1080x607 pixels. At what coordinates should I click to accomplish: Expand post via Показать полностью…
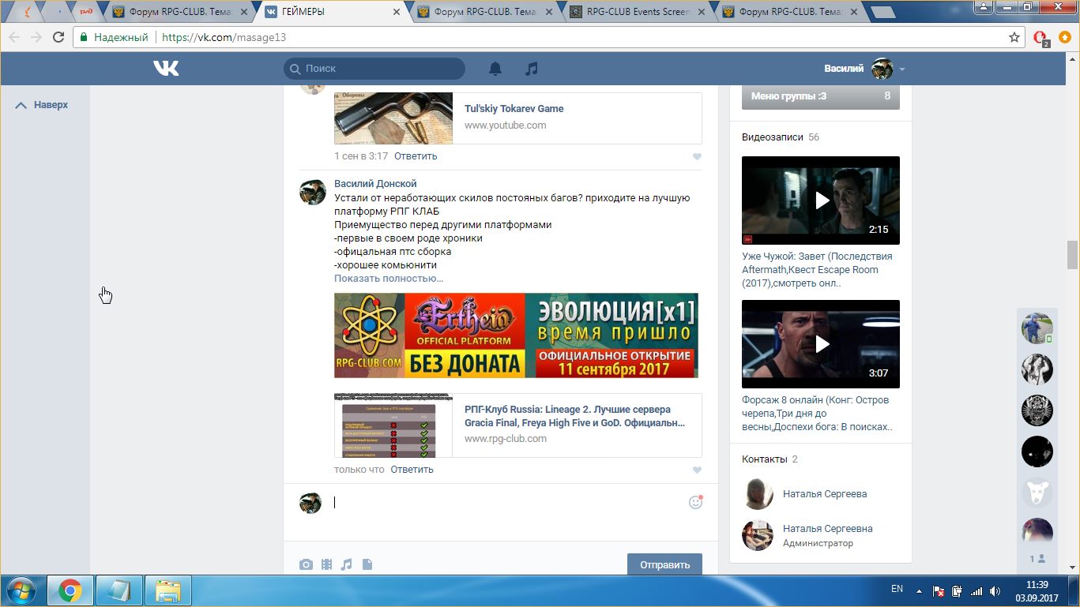389,279
